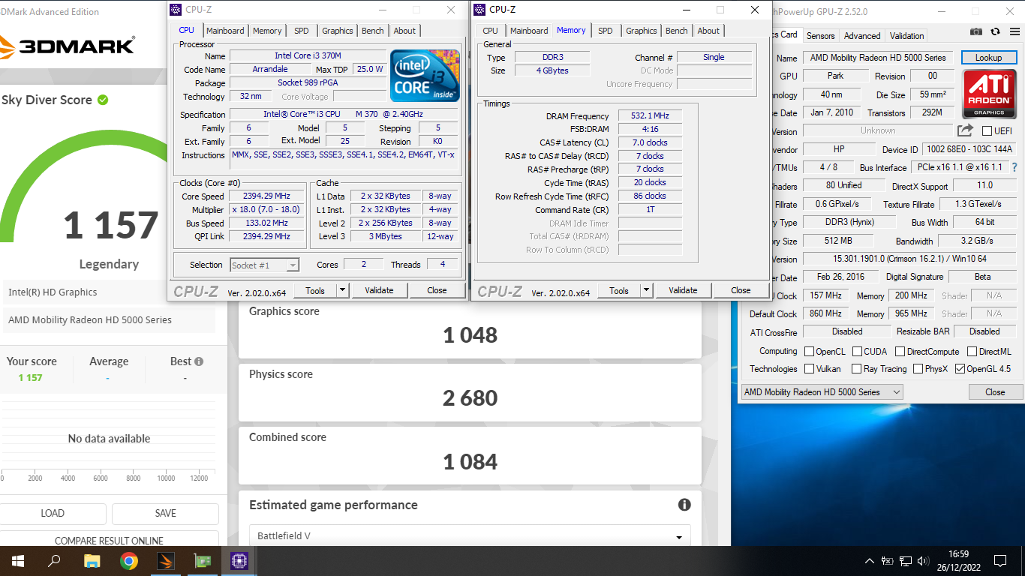This screenshot has width=1025, height=576.
Task: Click CPU-Z title icon in Memory window
Action: (x=479, y=10)
